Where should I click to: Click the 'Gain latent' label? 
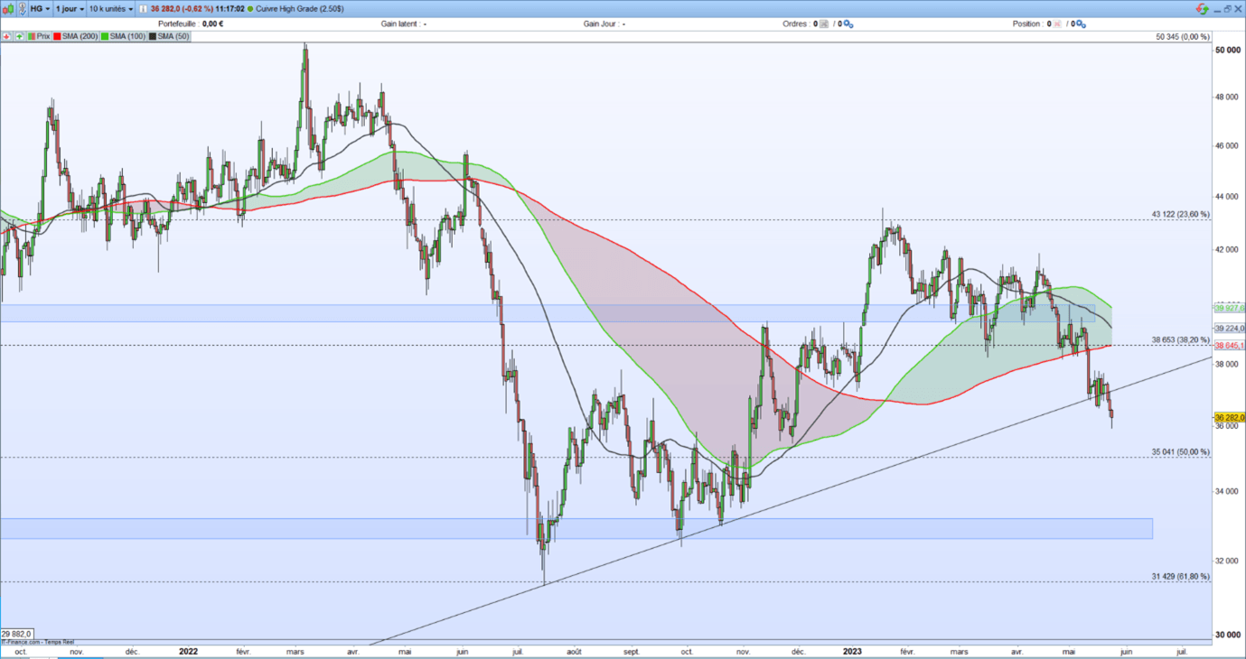click(400, 24)
